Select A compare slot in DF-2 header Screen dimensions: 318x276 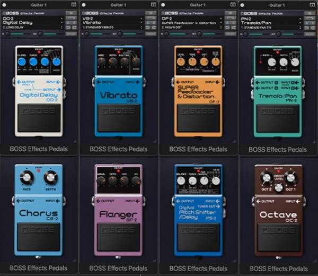[227, 22]
